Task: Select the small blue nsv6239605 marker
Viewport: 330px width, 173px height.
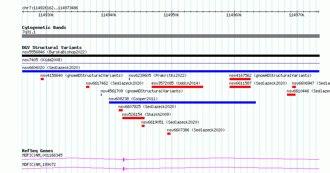Action: tap(129, 79)
